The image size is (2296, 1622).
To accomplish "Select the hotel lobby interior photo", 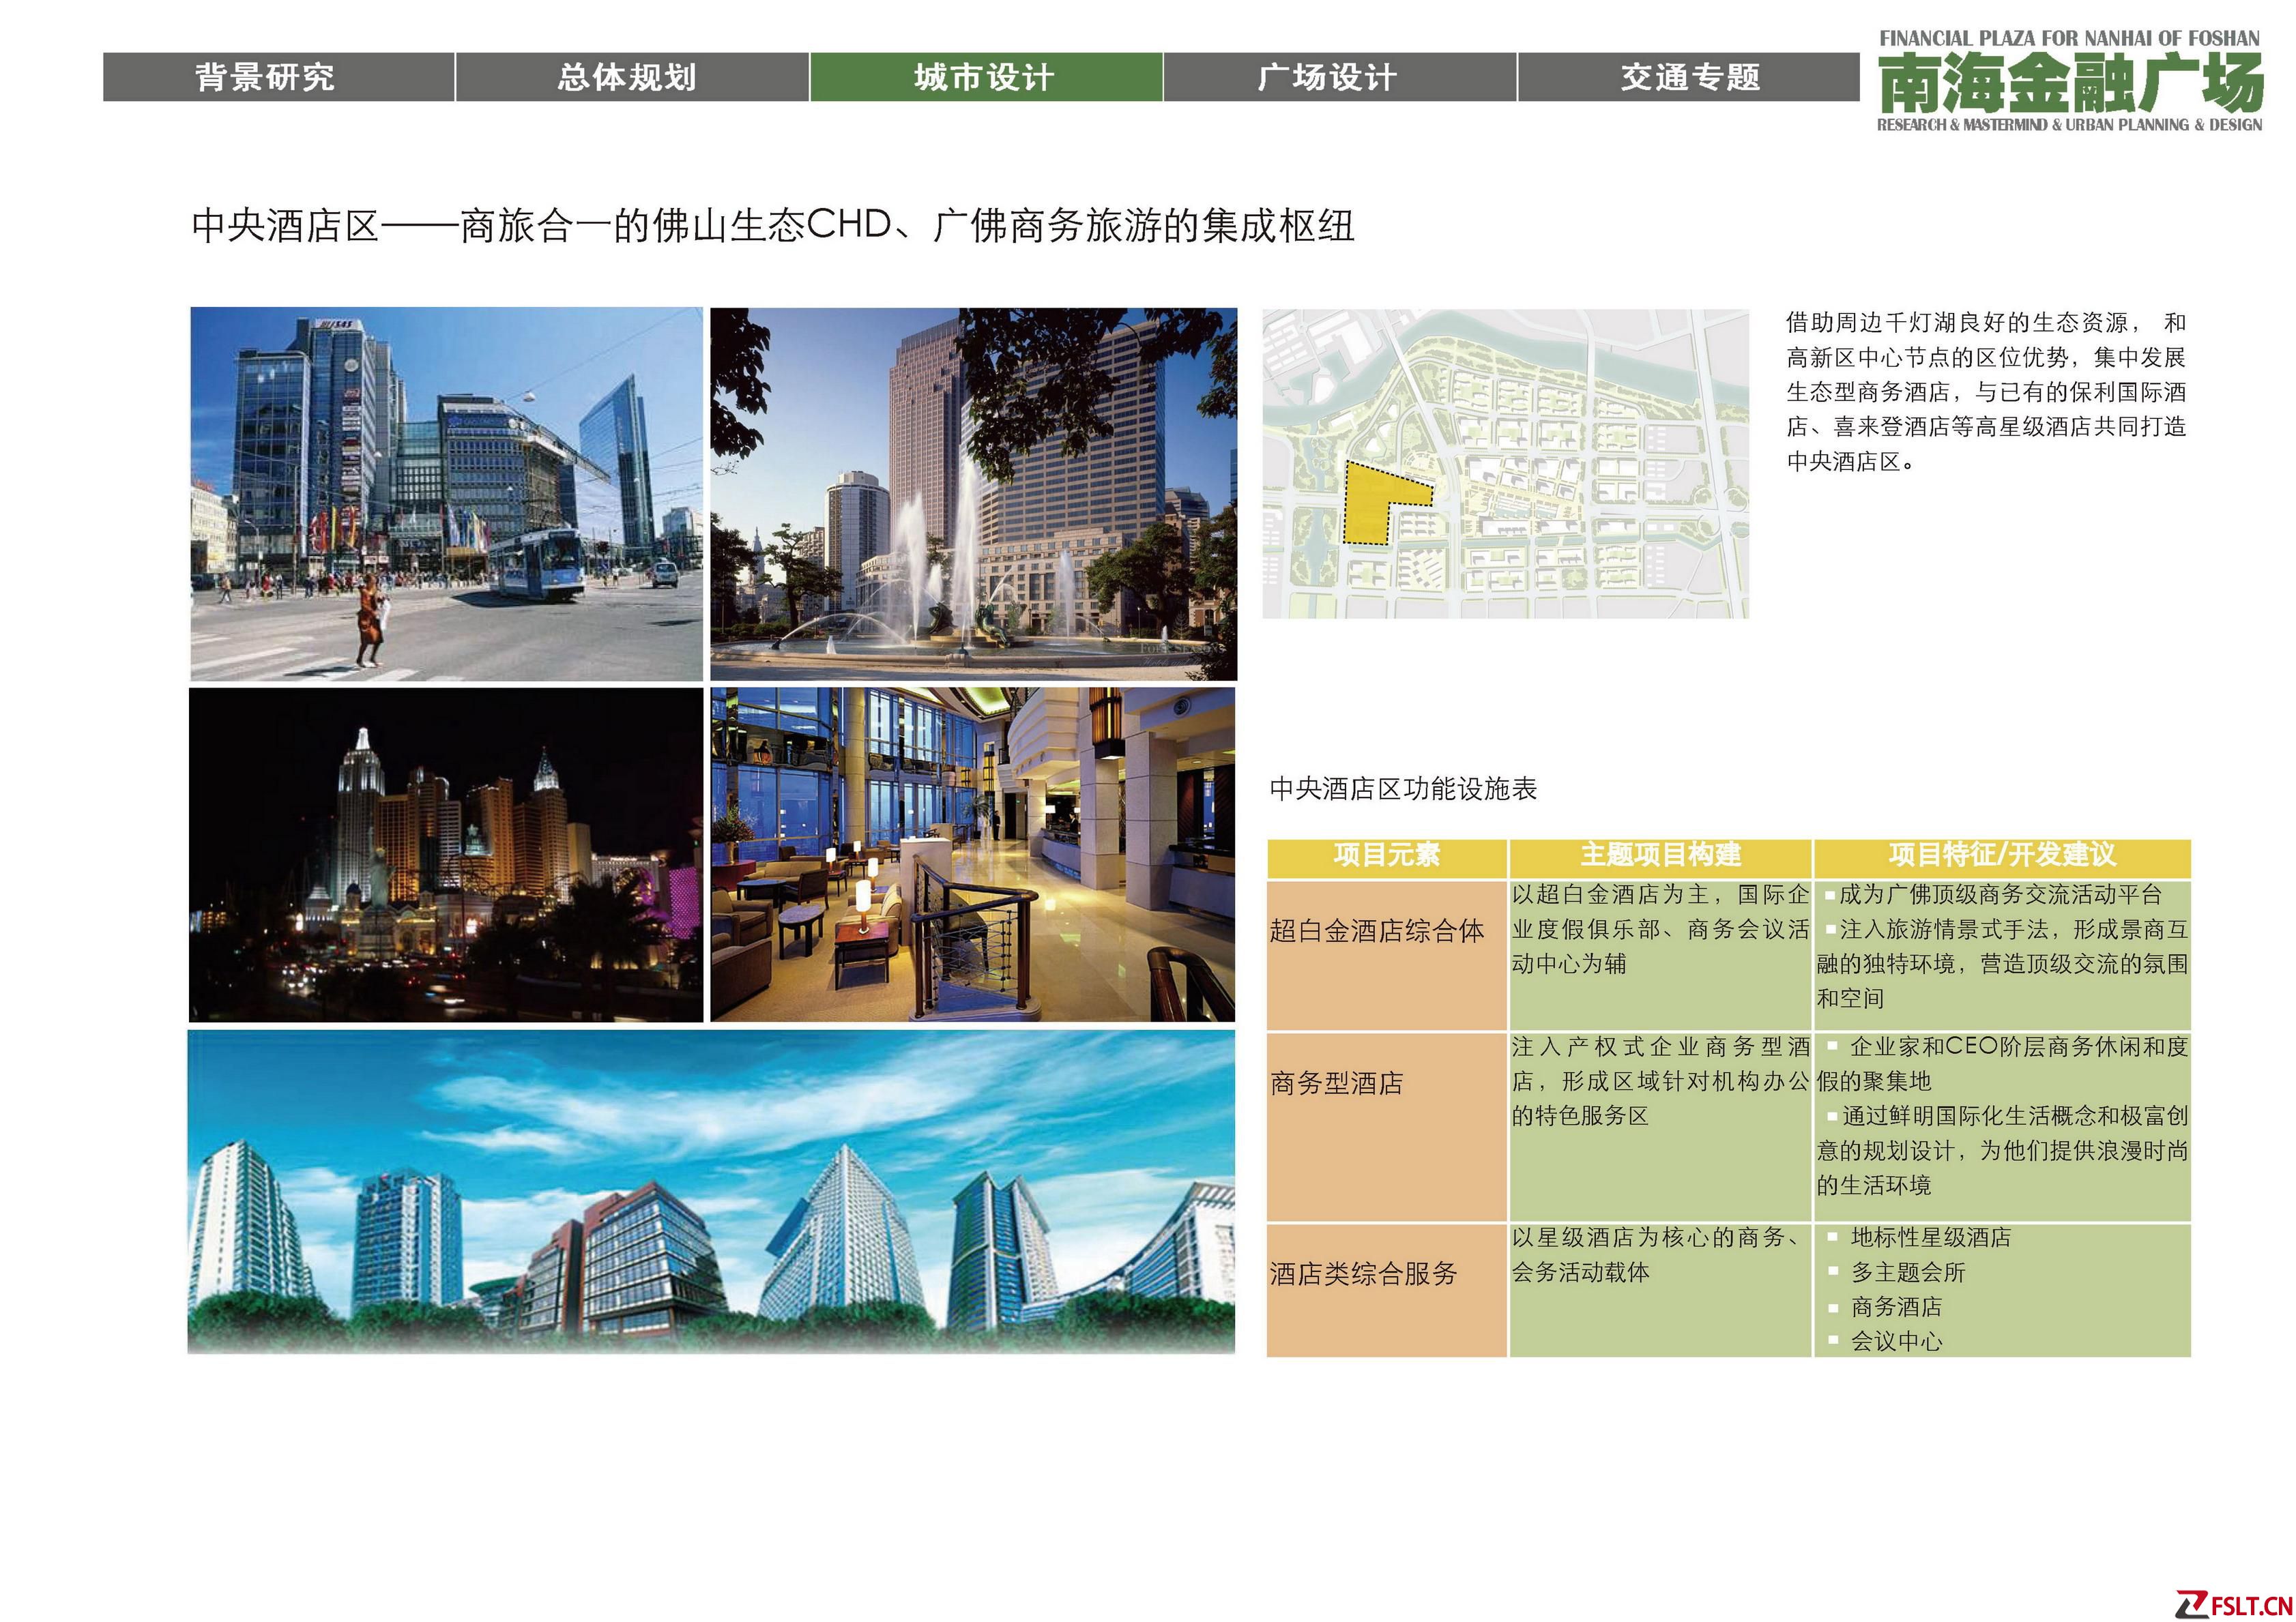I will (972, 855).
